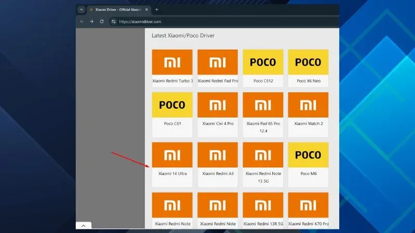This screenshot has height=233, width=415.
Task: Select the Xiaomi Driver - Official Xiaomi tab
Action: click(x=119, y=9)
